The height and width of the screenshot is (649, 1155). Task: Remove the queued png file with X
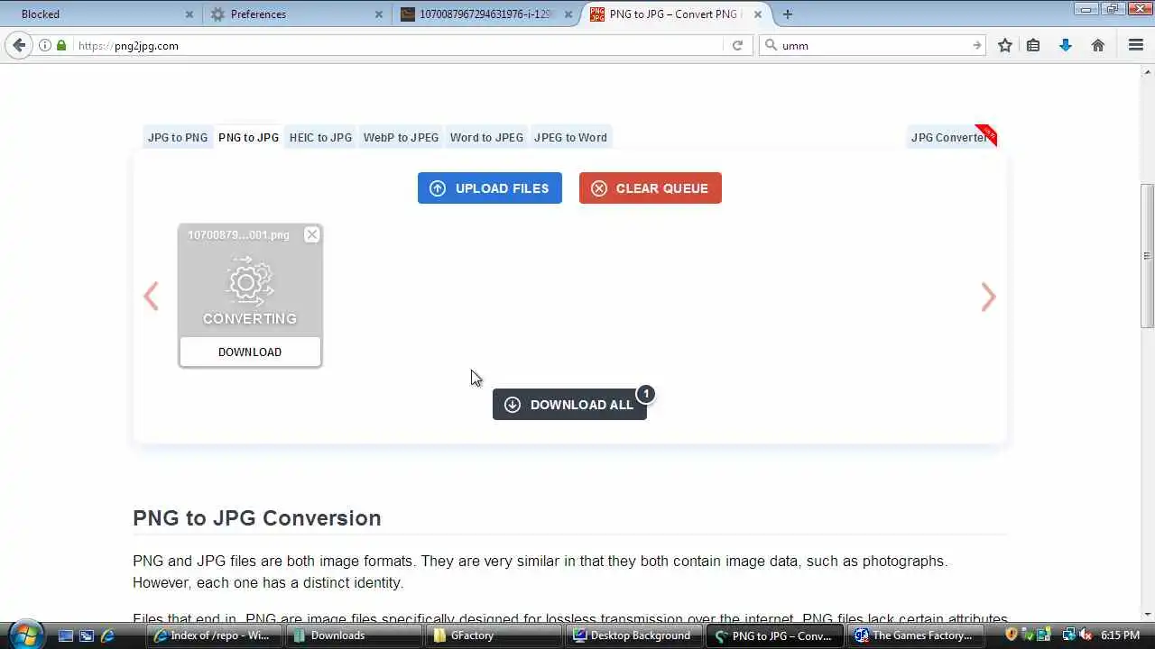312,234
